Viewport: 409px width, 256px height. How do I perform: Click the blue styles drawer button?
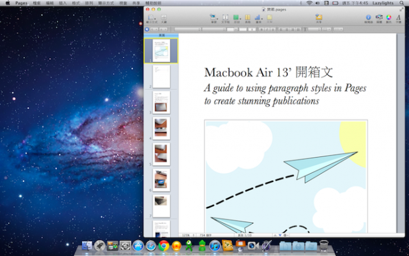[x=147, y=29]
